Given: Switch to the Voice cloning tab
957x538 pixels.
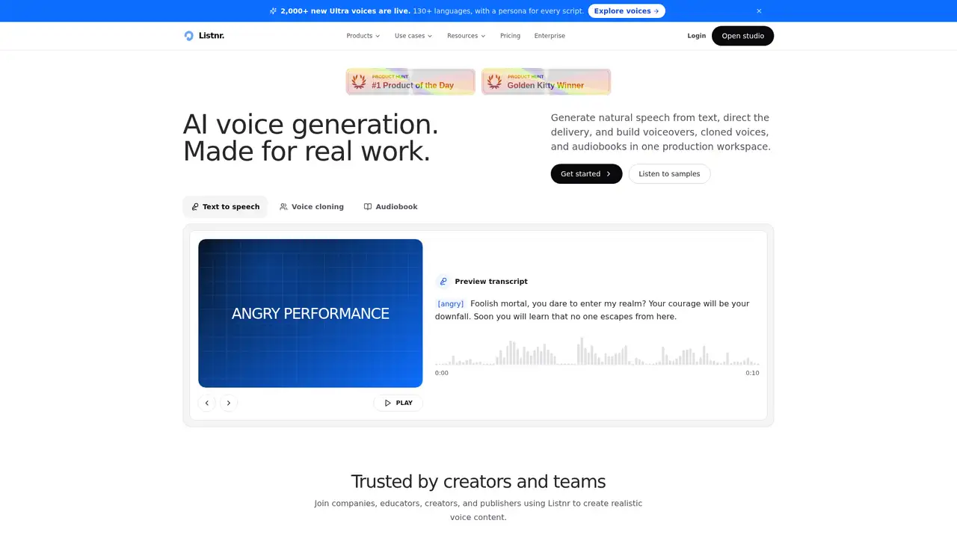Looking at the screenshot, I should click(x=312, y=207).
